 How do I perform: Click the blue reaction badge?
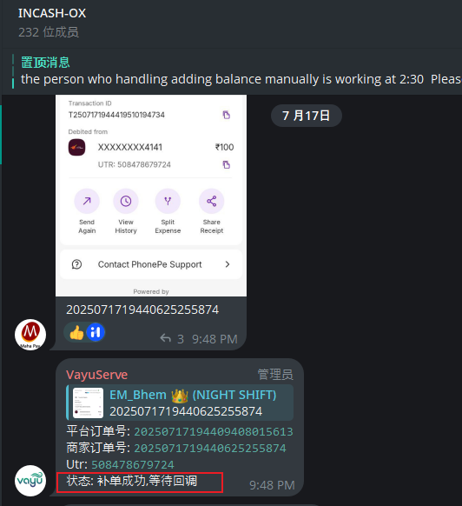tap(96, 332)
